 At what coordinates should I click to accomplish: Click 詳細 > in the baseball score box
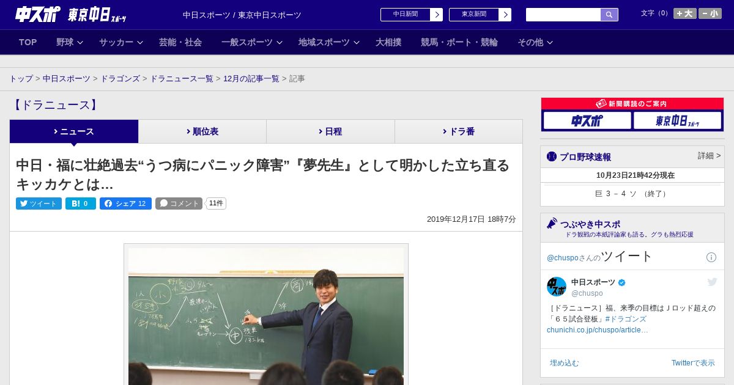(710, 156)
